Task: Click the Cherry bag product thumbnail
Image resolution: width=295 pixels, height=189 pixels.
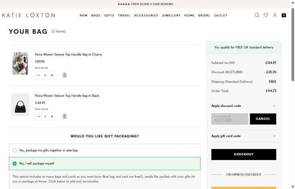Action: point(20,63)
